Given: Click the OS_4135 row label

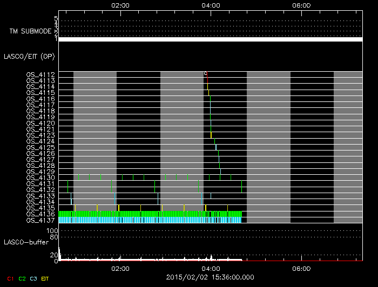Looking at the screenshot, I should coord(40,208).
